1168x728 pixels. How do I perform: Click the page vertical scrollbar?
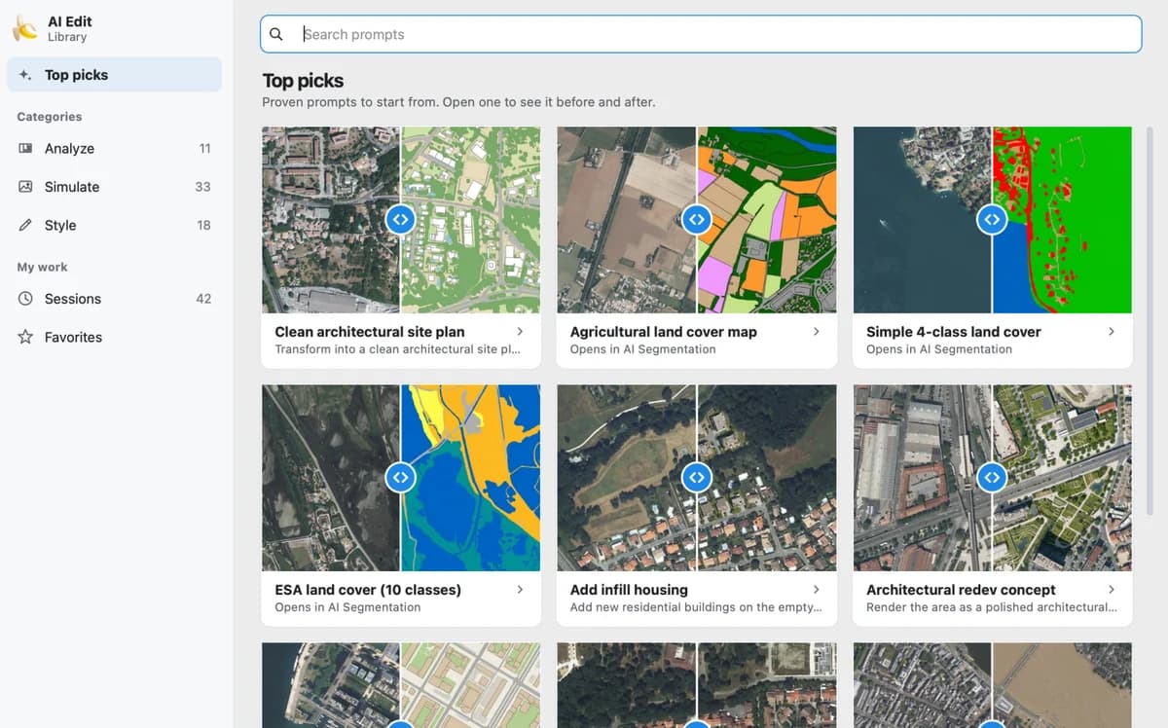tap(1150, 321)
